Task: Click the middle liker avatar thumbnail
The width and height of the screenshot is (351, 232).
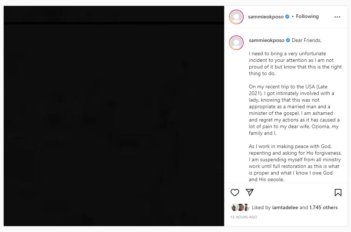Action: coord(240,207)
